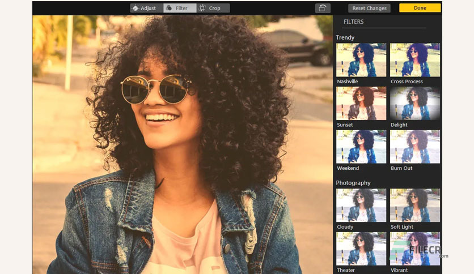
Task: Select the Filter tab
Action: click(180, 8)
